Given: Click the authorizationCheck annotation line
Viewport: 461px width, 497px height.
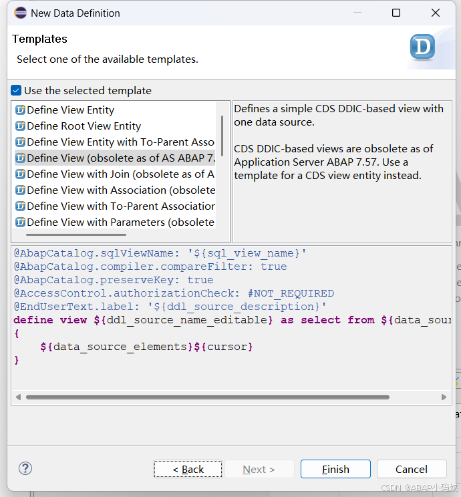Looking at the screenshot, I should click(174, 293).
